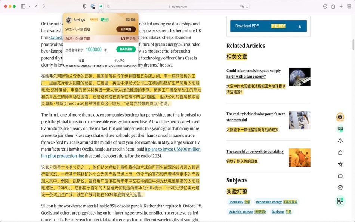Click the back navigation chevron
The image size is (355, 222).
tap(36, 6)
